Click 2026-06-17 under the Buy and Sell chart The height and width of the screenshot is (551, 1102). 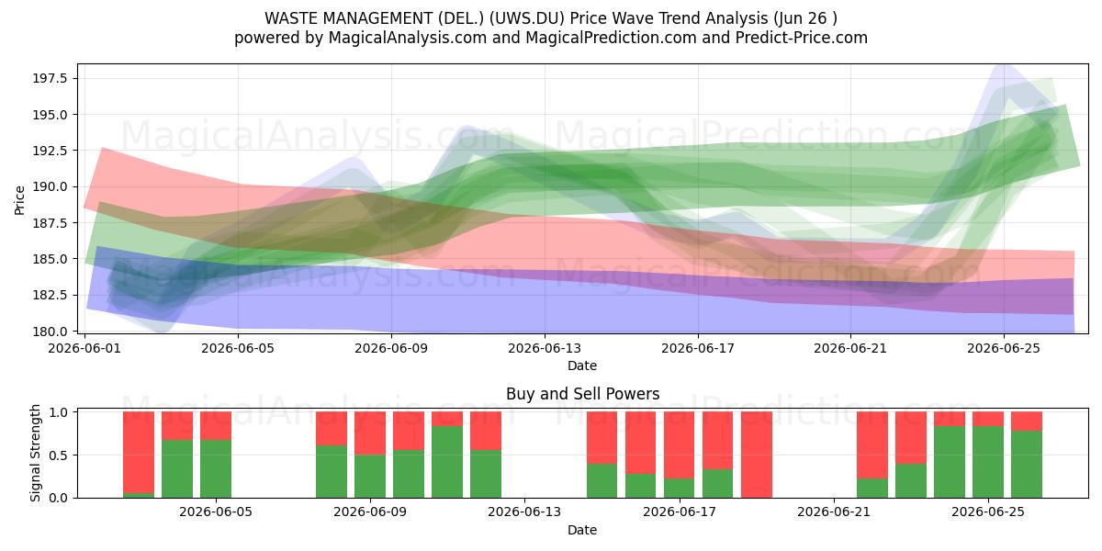pos(679,513)
